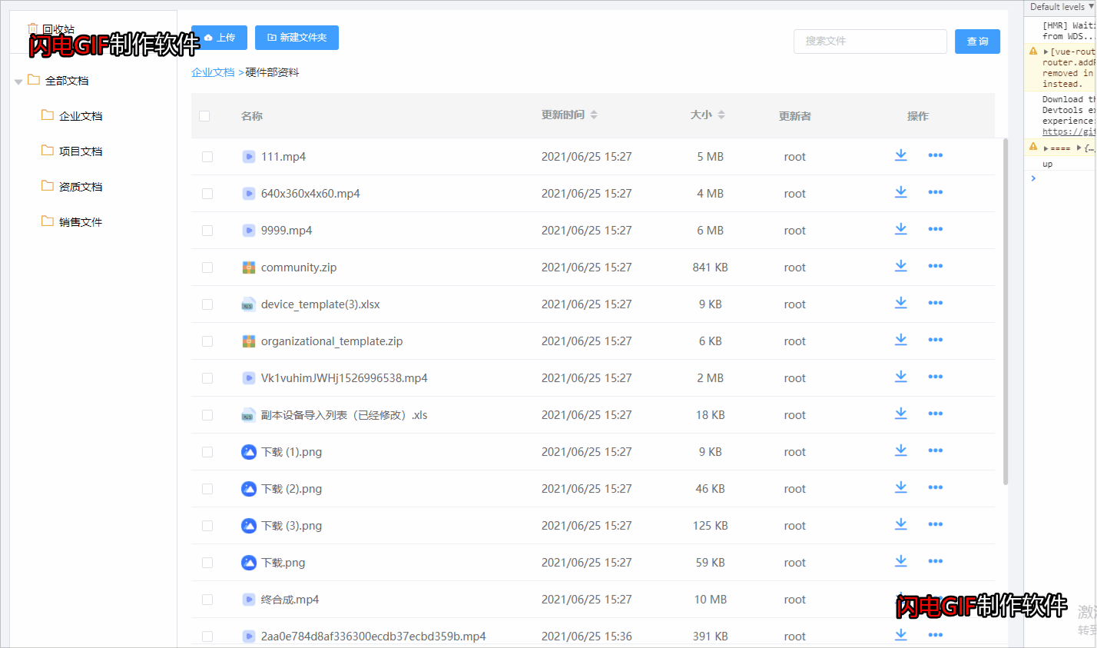Download community.zip

coord(901,266)
